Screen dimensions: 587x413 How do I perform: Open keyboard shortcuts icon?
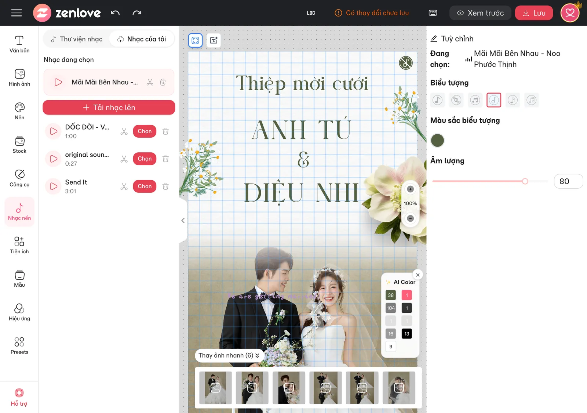click(433, 13)
